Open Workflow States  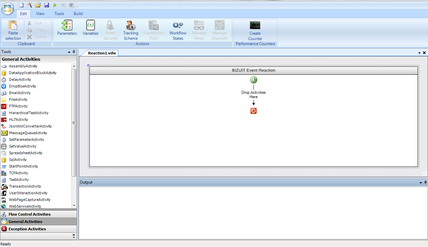point(178,30)
